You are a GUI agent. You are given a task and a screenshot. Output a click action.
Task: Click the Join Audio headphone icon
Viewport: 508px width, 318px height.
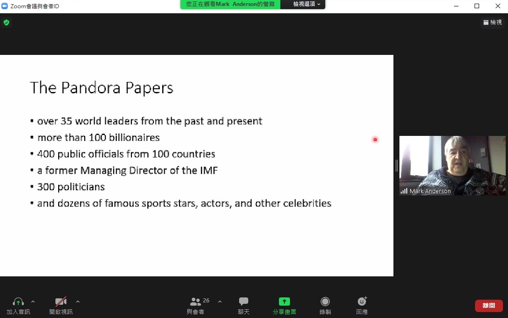18,302
